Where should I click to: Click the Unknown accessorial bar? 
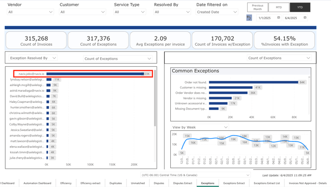(x=218, y=103)
